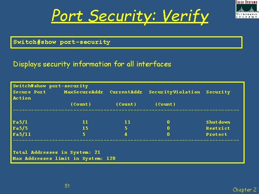
Task: Click the Protect security action entry
Action: coord(217,134)
